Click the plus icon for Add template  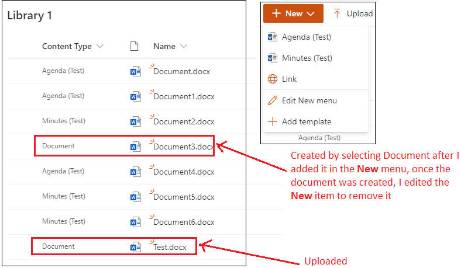(x=273, y=121)
